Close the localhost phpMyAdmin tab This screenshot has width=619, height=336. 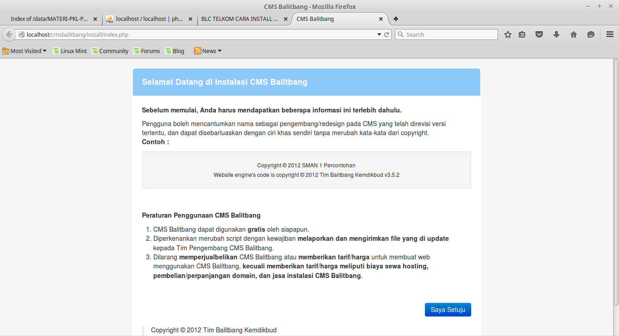(x=190, y=19)
